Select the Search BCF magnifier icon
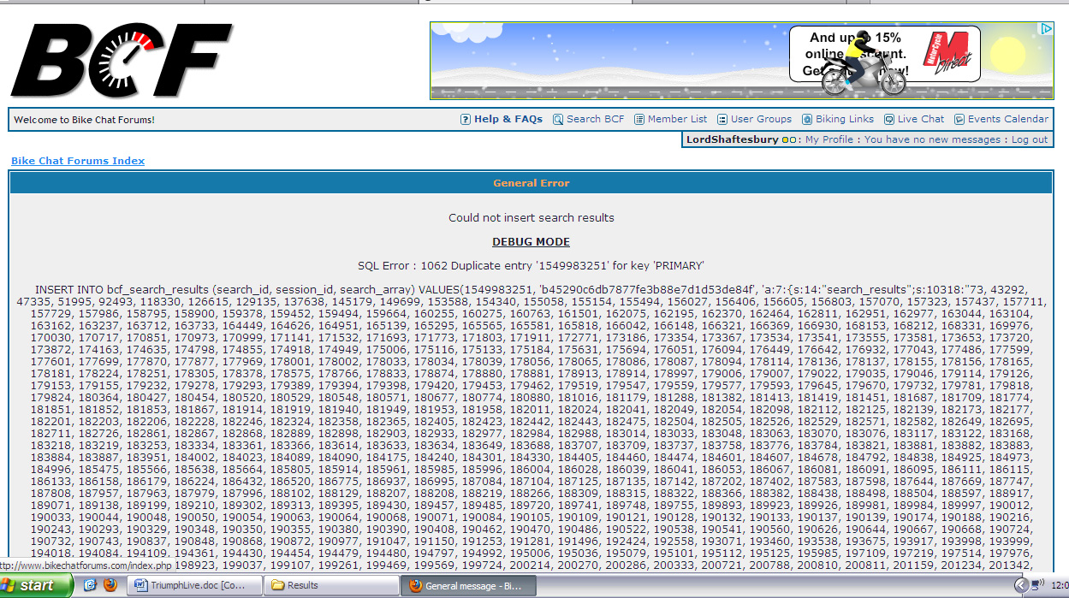Image resolution: width=1069 pixels, height=598 pixels. (x=556, y=119)
